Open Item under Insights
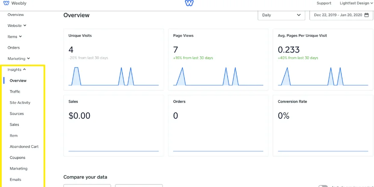 coord(14,135)
